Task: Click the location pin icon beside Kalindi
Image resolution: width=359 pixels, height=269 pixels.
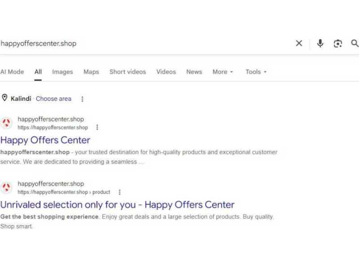Action: (x=4, y=98)
